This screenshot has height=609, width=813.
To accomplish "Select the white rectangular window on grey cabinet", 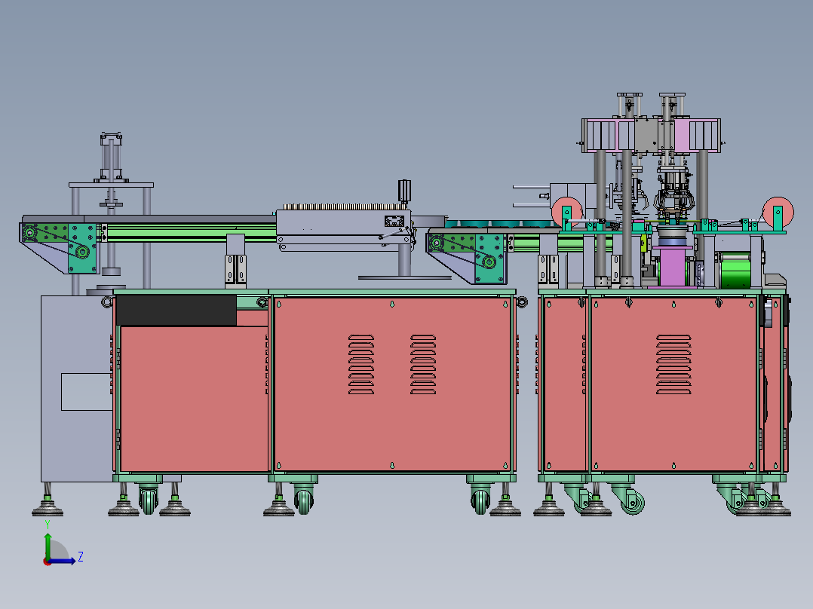I will pyautogui.click(x=87, y=392).
